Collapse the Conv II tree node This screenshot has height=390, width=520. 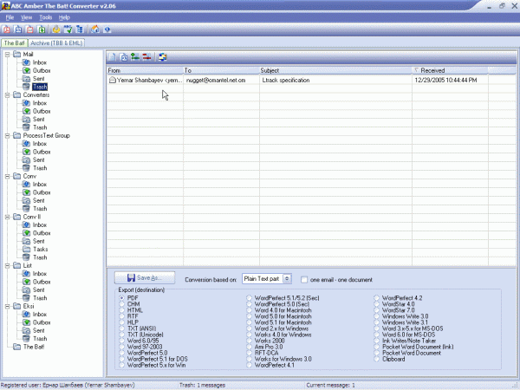click(7, 217)
